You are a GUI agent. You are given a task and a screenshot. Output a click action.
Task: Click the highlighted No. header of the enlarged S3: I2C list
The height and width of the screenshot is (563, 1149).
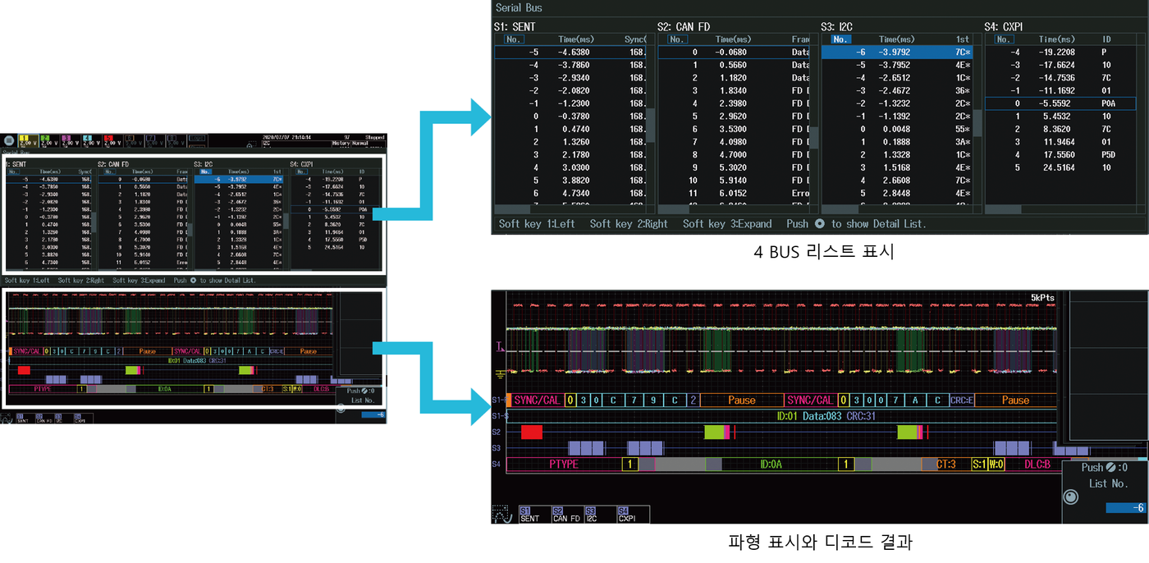[x=841, y=39]
